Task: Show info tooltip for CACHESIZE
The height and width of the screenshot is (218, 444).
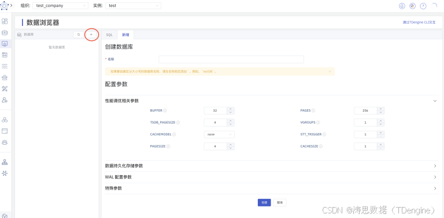Action: tap(321, 146)
